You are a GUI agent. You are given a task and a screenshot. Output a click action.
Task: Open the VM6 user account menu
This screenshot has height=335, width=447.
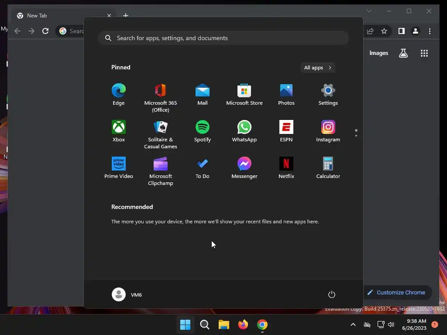127,294
